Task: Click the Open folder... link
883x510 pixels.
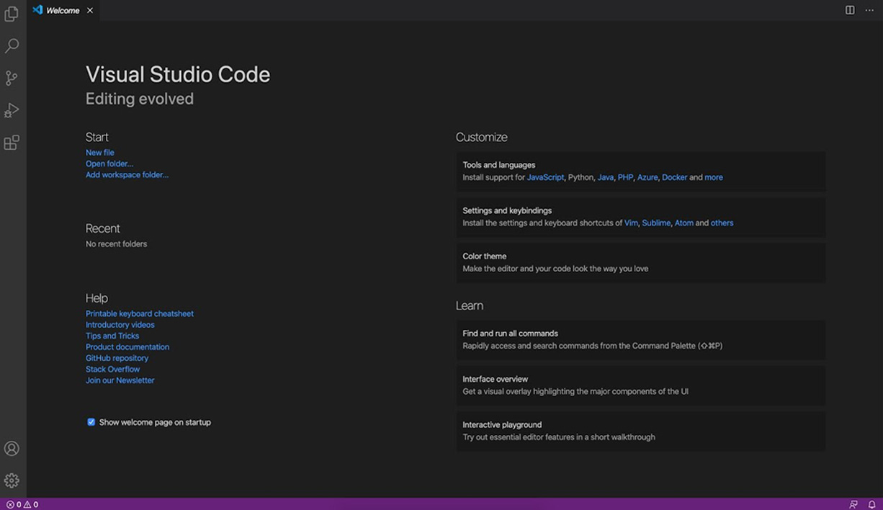Action: tap(109, 164)
